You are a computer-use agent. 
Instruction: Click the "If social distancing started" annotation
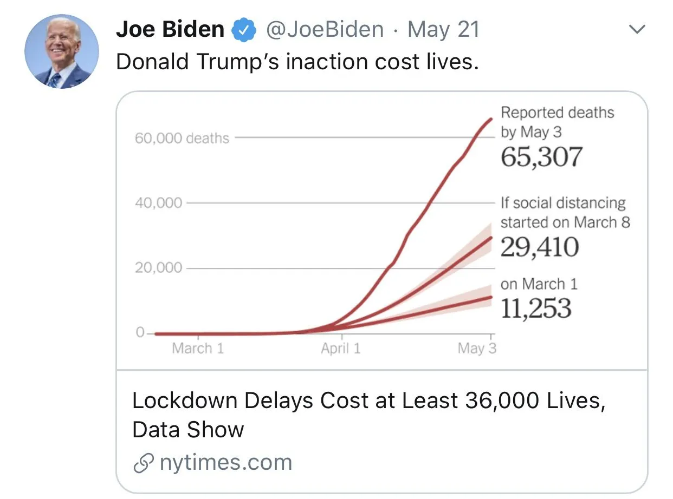click(x=565, y=213)
